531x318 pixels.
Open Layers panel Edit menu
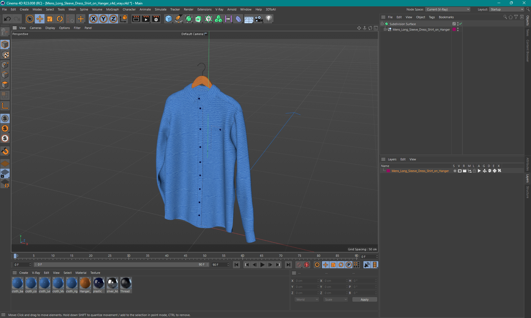point(403,159)
